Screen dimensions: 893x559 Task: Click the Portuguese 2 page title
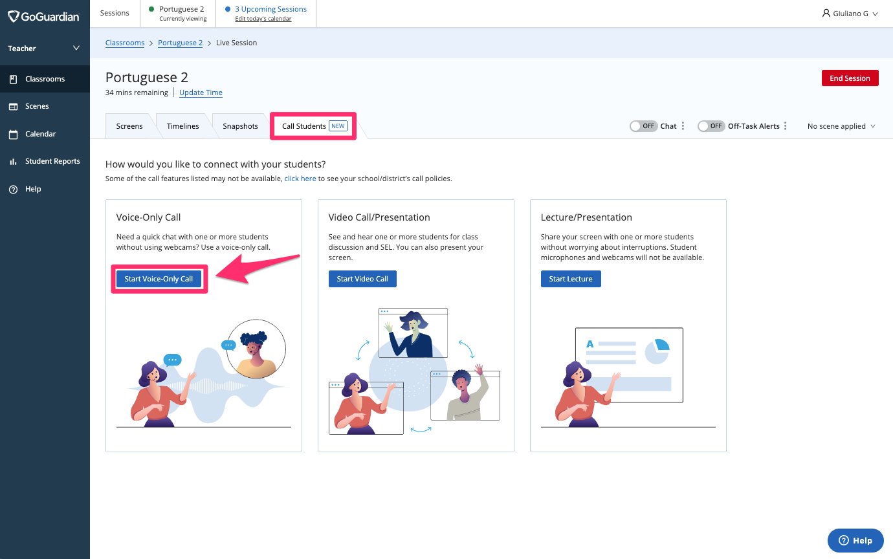147,78
